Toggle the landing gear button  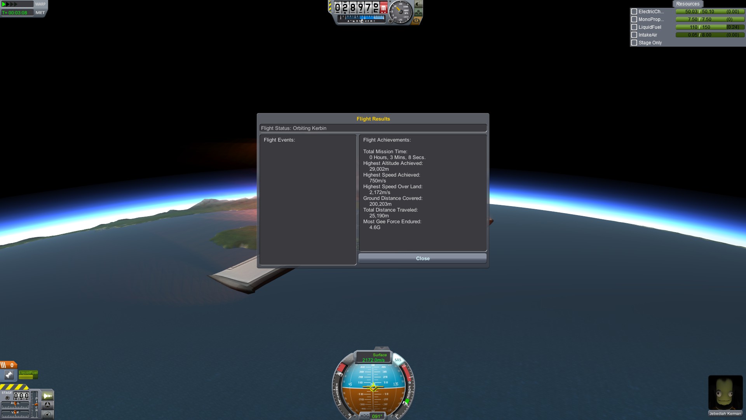(418, 13)
